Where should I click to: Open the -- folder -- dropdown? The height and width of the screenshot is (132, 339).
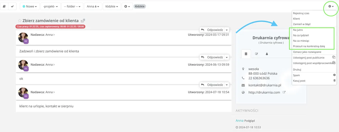(x=73, y=6)
